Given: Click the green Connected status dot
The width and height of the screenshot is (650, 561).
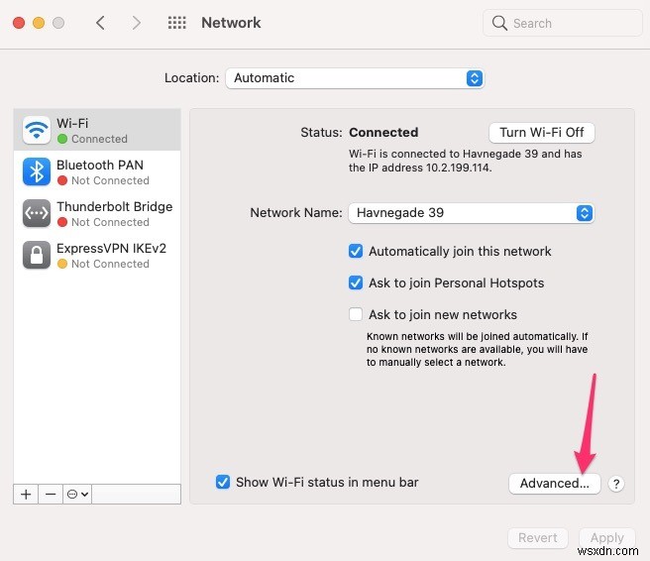Looking at the screenshot, I should pyautogui.click(x=62, y=139).
